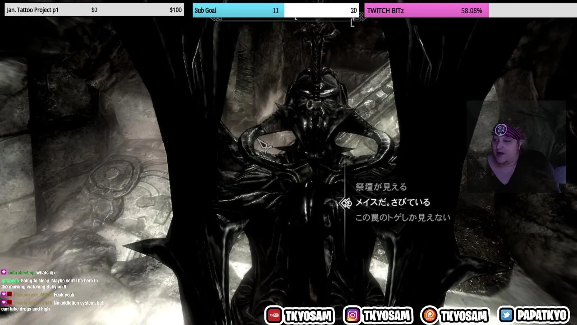Screen dimensions: 577x325
Task: Click the Patreon icon in bottom banner
Action: pyautogui.click(x=430, y=315)
